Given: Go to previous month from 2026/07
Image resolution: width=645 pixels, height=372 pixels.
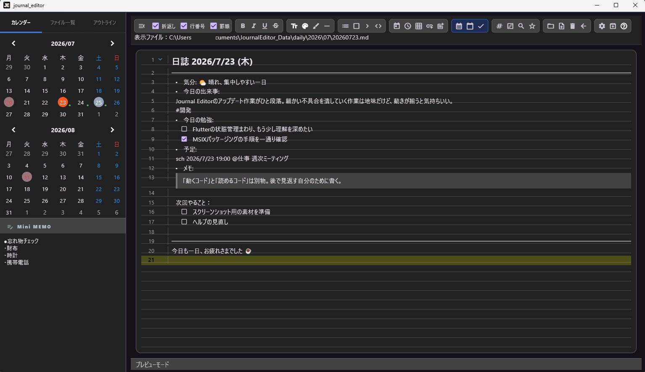Looking at the screenshot, I should (13, 43).
